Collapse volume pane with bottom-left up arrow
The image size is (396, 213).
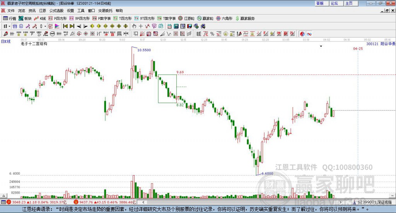(3, 196)
